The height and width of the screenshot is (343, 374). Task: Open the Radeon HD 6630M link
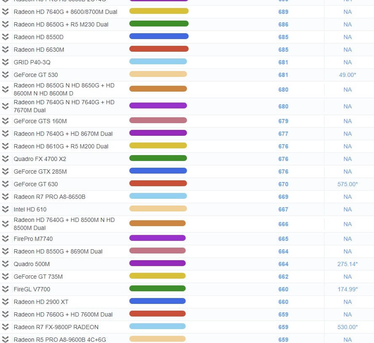[39, 50]
